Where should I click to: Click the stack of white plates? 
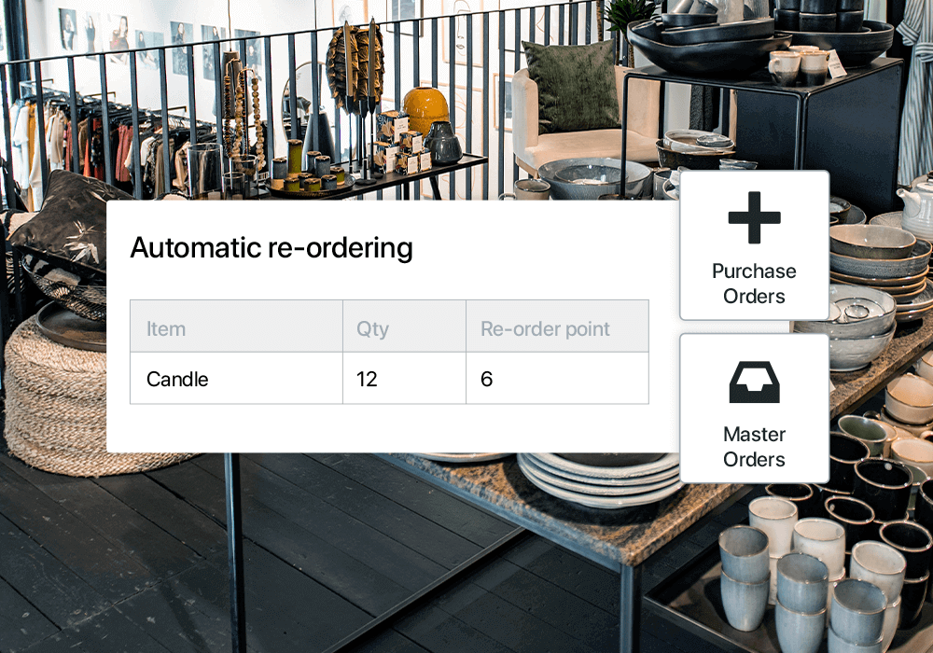click(x=598, y=476)
